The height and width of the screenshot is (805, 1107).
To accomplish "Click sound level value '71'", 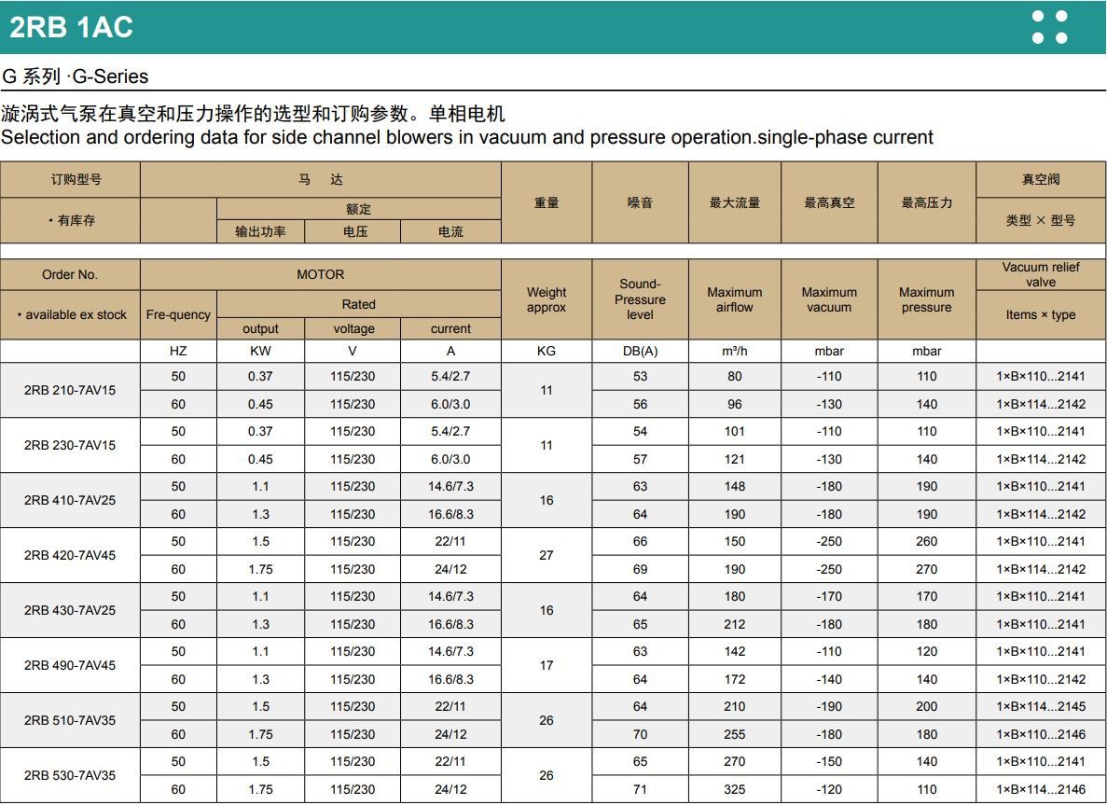I will pos(640,789).
